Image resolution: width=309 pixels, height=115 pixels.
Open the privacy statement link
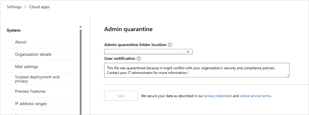(218, 96)
